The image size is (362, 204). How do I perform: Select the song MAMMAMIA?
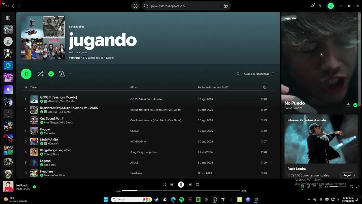coord(49,140)
